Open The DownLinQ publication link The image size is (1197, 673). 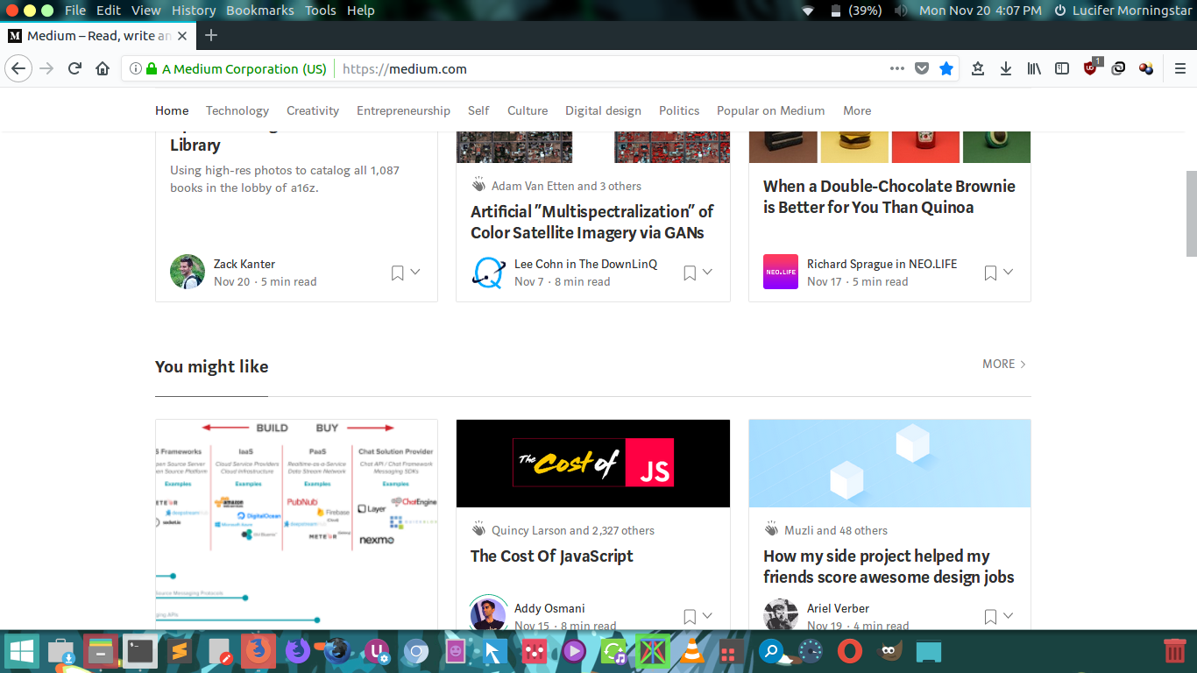[x=618, y=264]
